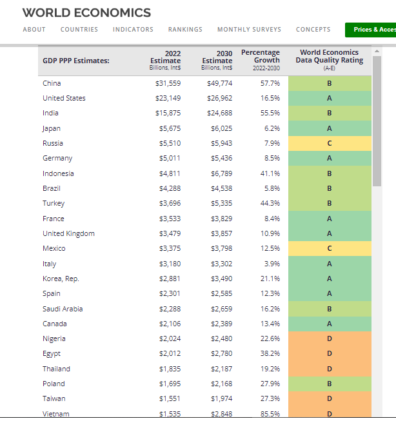
Task: Select the Germany country name
Action: click(57, 158)
